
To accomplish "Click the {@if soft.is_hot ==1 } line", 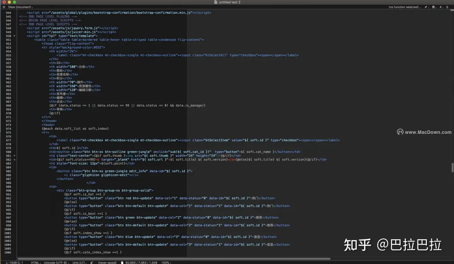I will (84, 194).
